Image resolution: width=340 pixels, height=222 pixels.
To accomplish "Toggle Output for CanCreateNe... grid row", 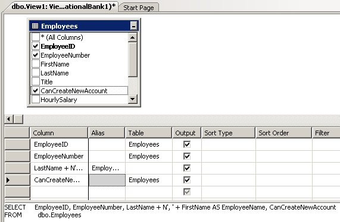I will tap(187, 180).
